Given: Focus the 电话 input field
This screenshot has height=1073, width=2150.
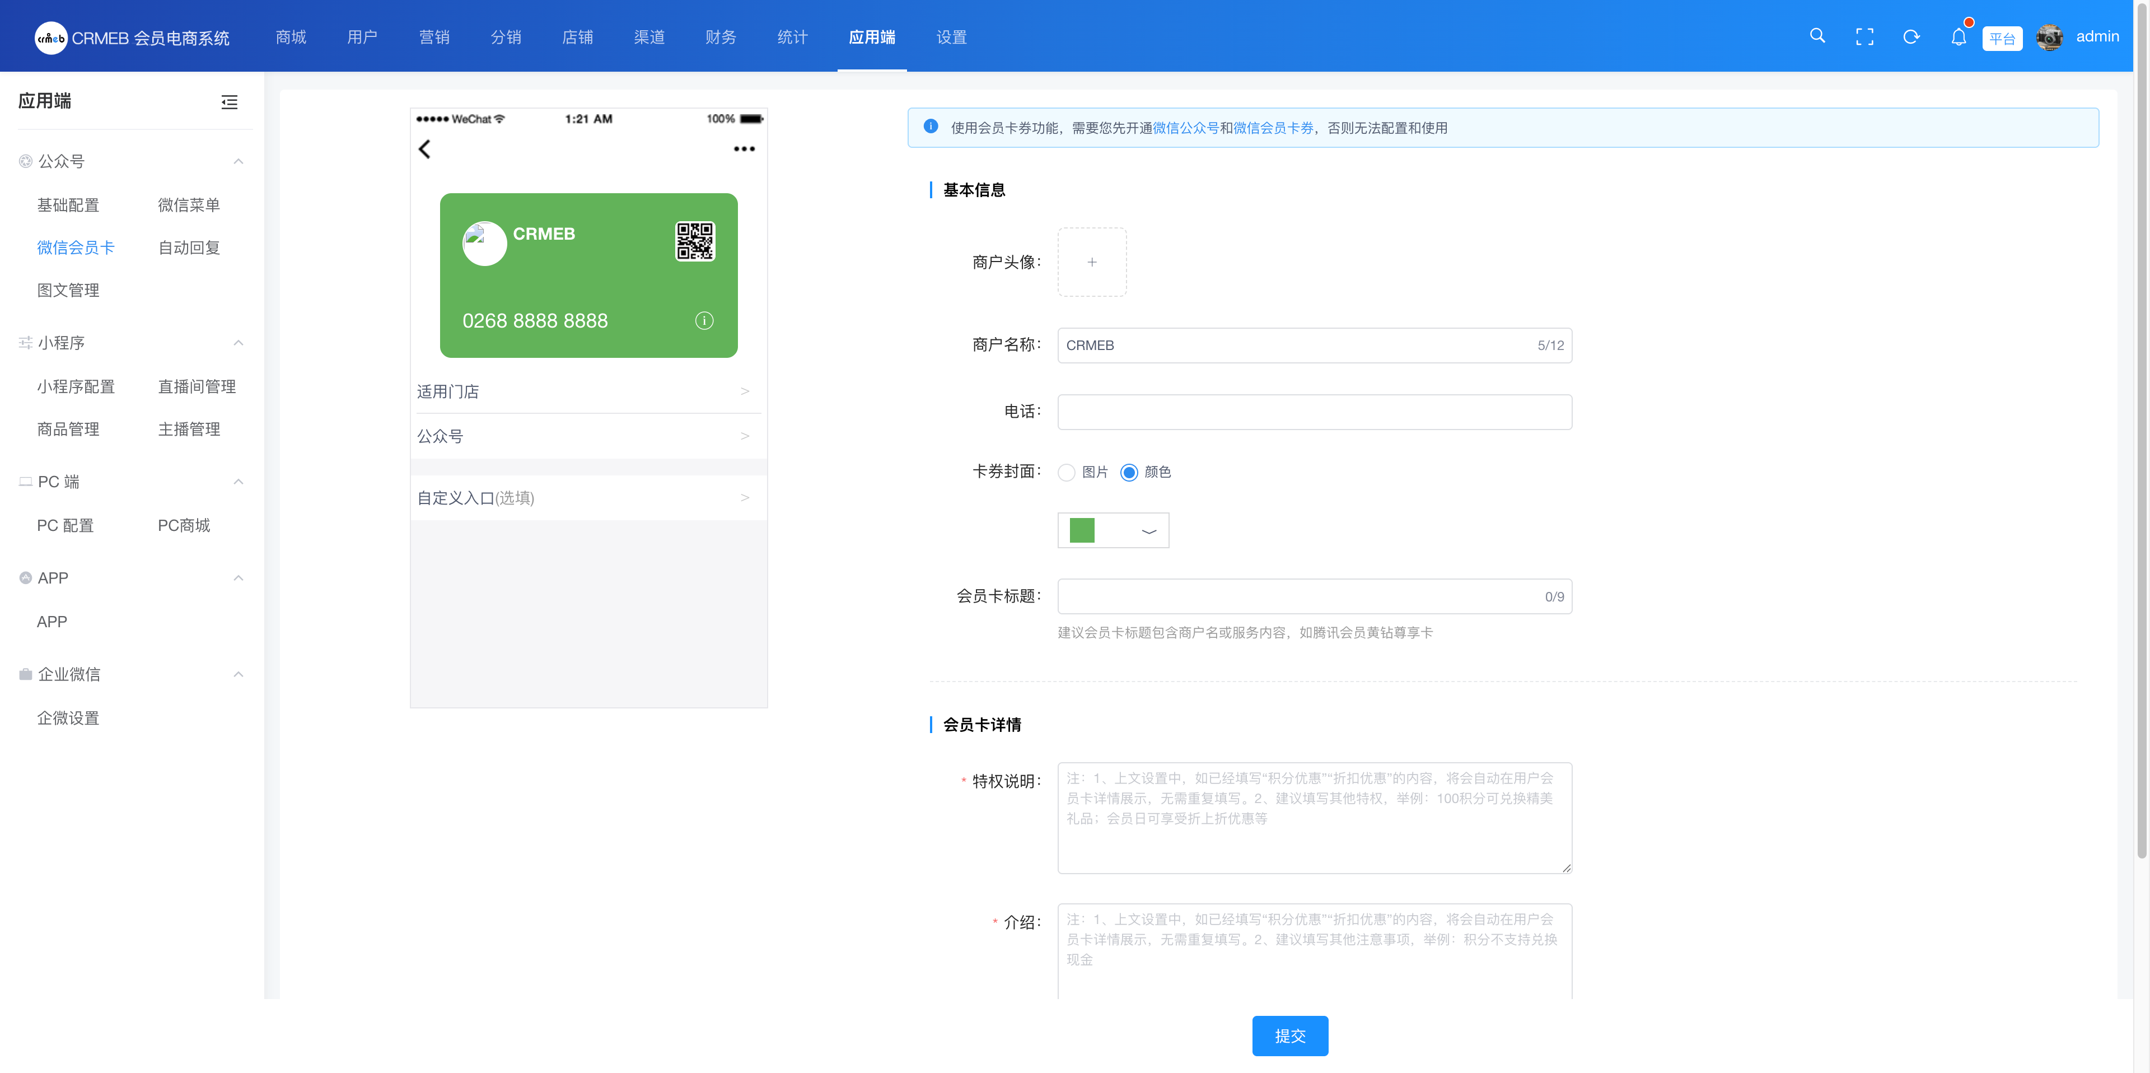Looking at the screenshot, I should coord(1315,412).
